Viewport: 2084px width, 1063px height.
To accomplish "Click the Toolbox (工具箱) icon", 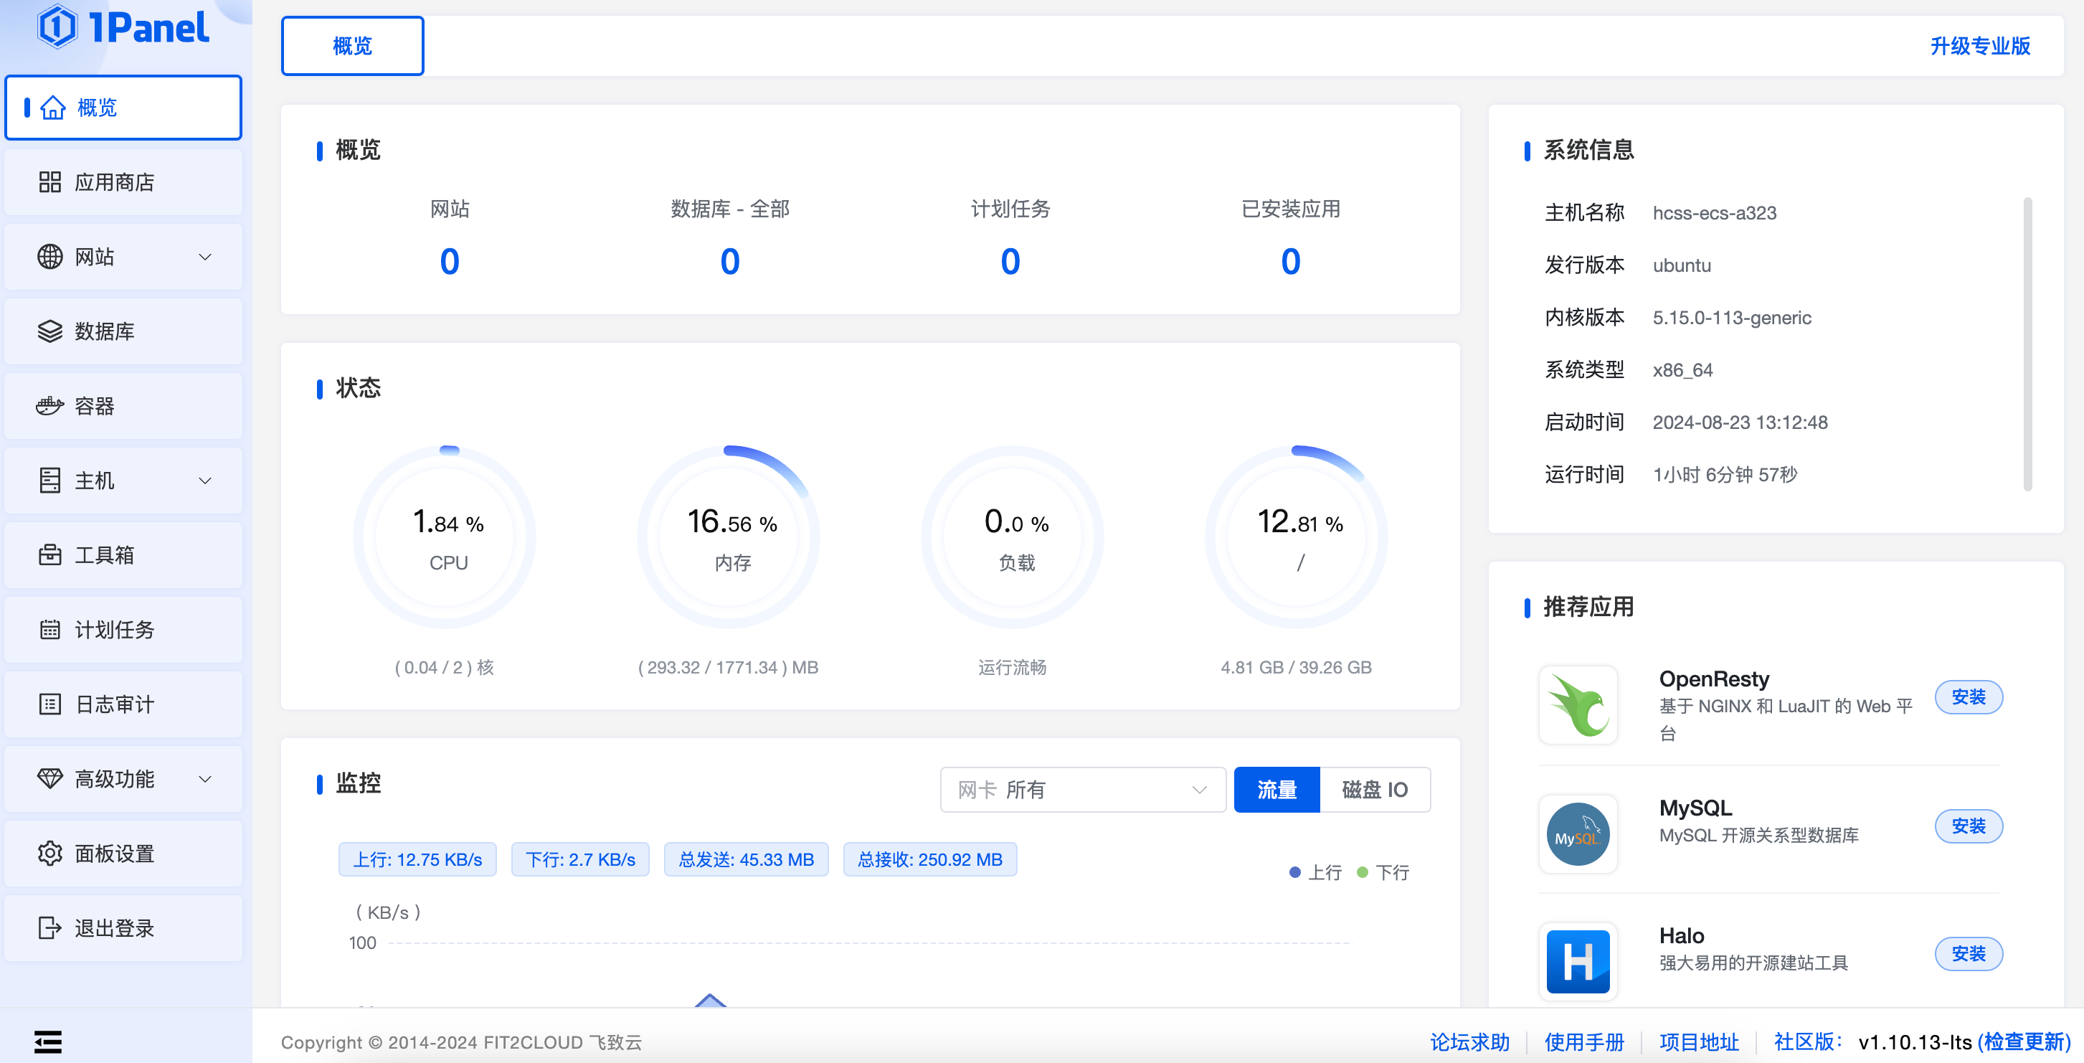I will (x=49, y=555).
